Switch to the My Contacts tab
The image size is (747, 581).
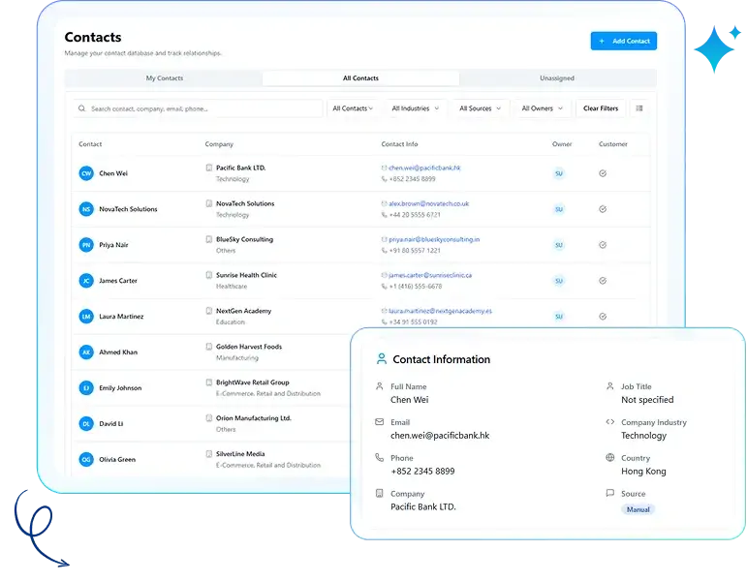pyautogui.click(x=164, y=78)
